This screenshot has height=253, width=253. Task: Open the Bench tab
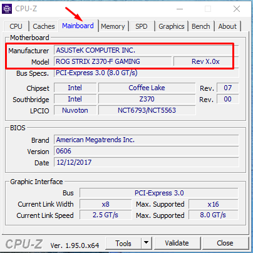(201, 26)
